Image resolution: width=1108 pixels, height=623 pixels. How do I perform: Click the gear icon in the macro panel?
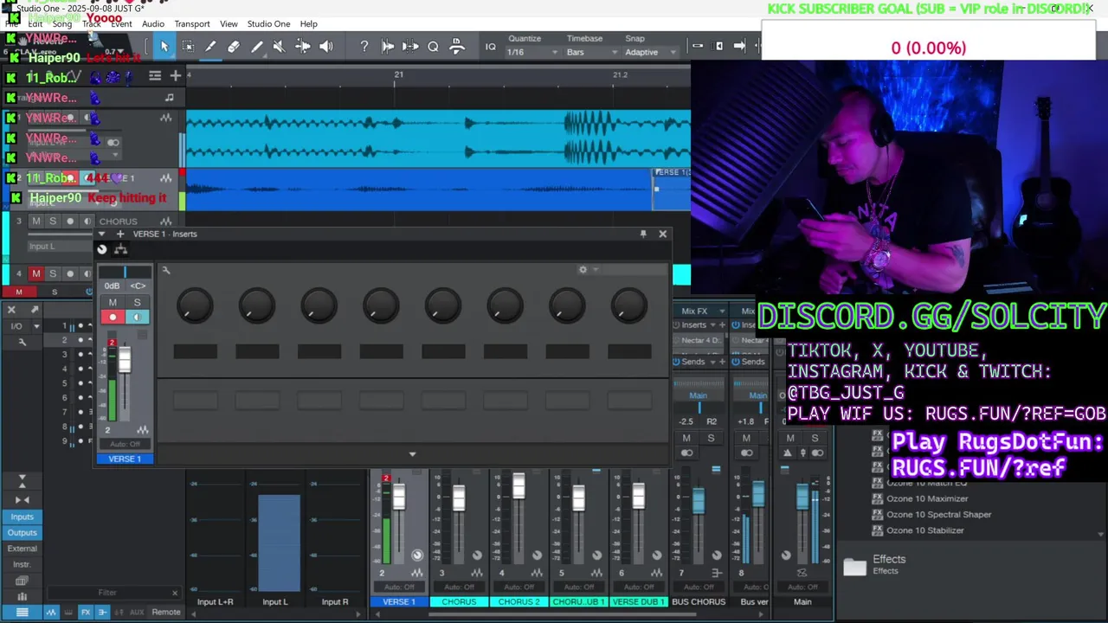pos(583,270)
